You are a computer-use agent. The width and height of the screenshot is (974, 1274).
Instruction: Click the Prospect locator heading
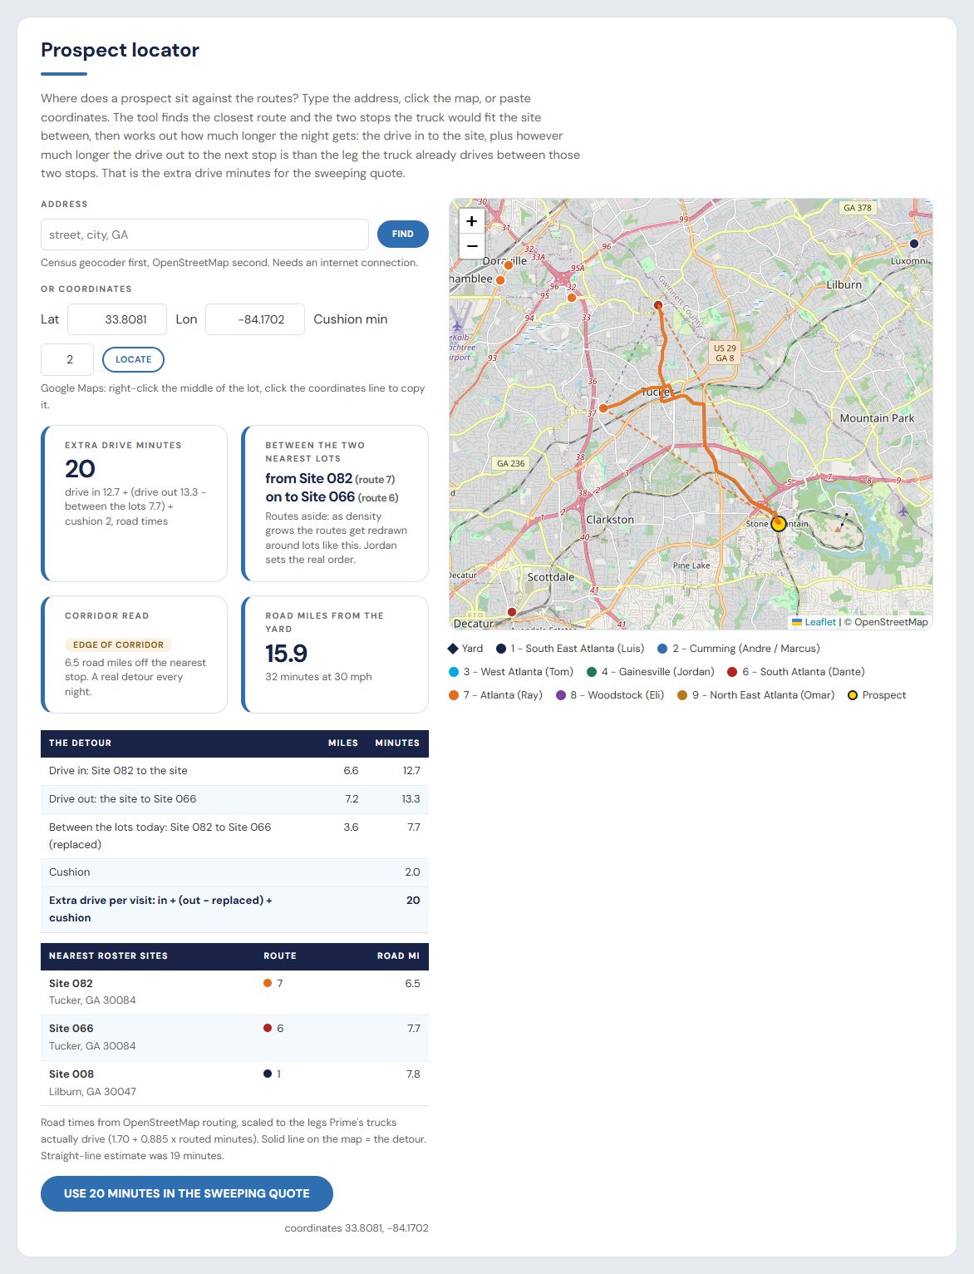[120, 50]
